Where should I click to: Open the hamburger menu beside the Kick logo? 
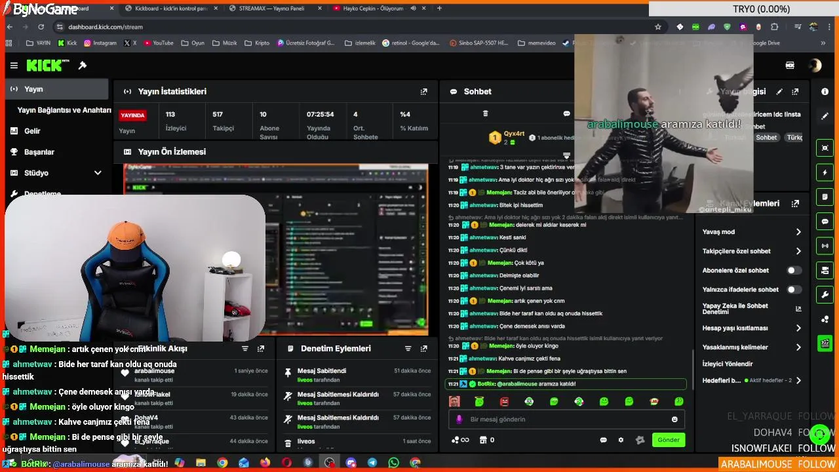pyautogui.click(x=14, y=66)
